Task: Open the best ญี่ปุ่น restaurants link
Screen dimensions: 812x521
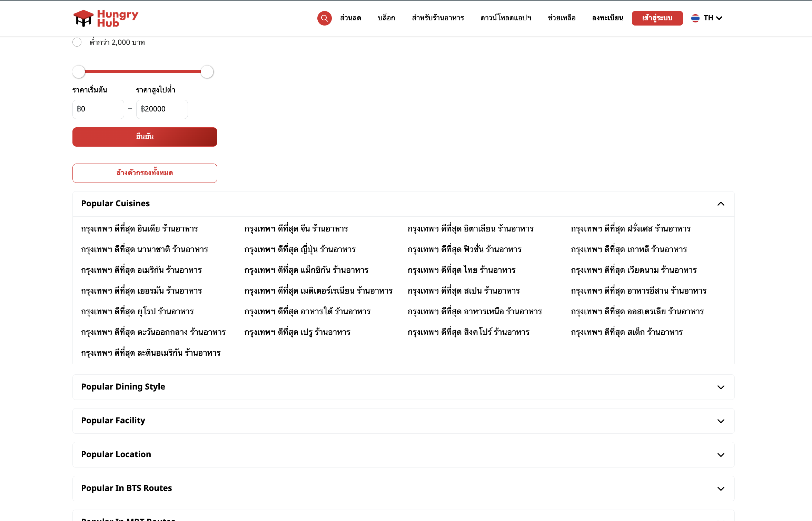Action: coord(300,249)
